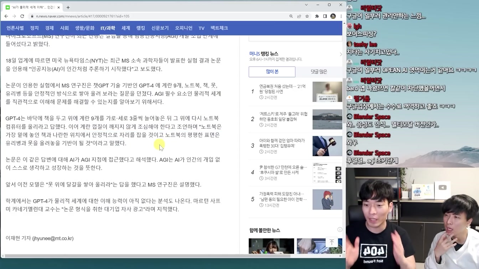Switch to the 많이 본 tab
The width and height of the screenshot is (479, 269).
tap(272, 72)
